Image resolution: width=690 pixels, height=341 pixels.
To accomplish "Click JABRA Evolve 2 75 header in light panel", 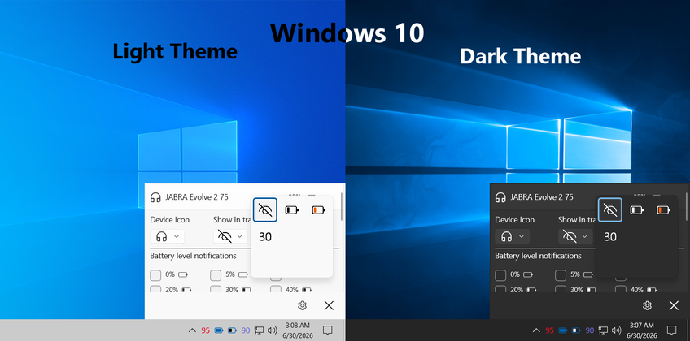I will [197, 197].
